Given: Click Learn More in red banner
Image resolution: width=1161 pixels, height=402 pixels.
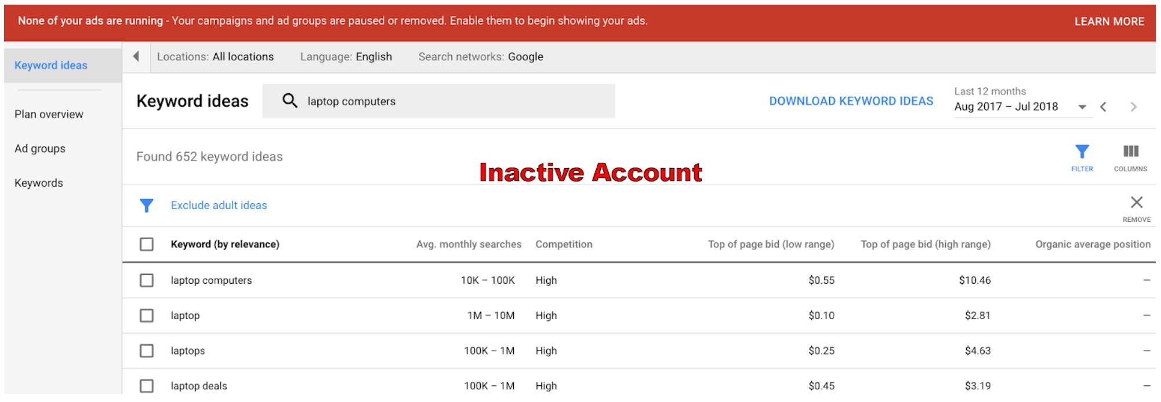Looking at the screenshot, I should pyautogui.click(x=1109, y=21).
